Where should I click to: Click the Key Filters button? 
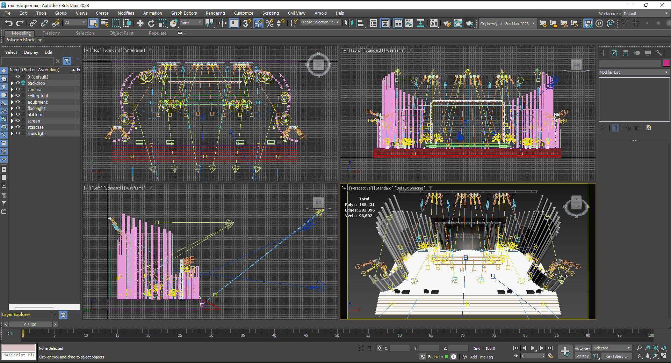coord(616,356)
